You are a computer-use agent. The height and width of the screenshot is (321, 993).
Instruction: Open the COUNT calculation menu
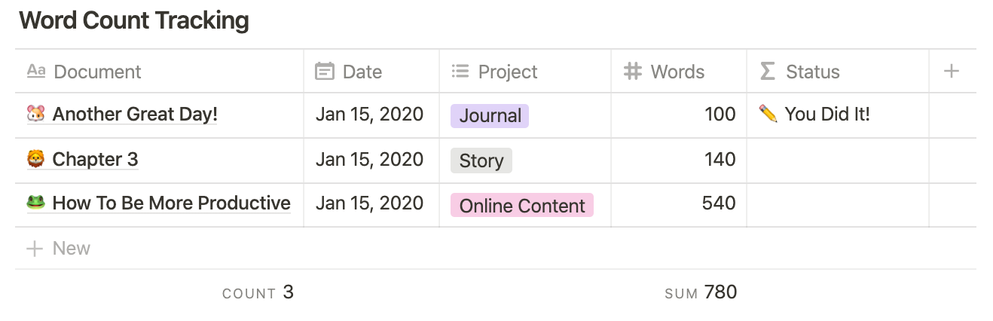point(258,292)
